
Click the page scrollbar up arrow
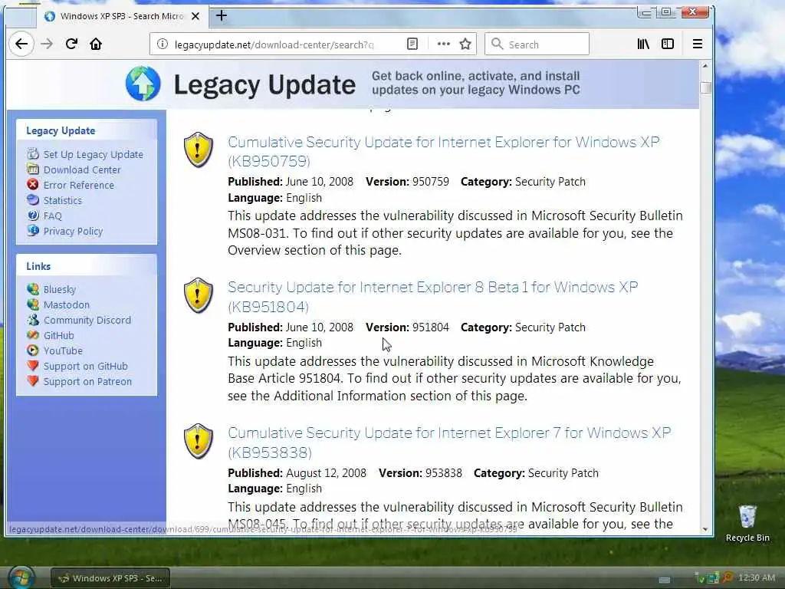pyautogui.click(x=705, y=66)
